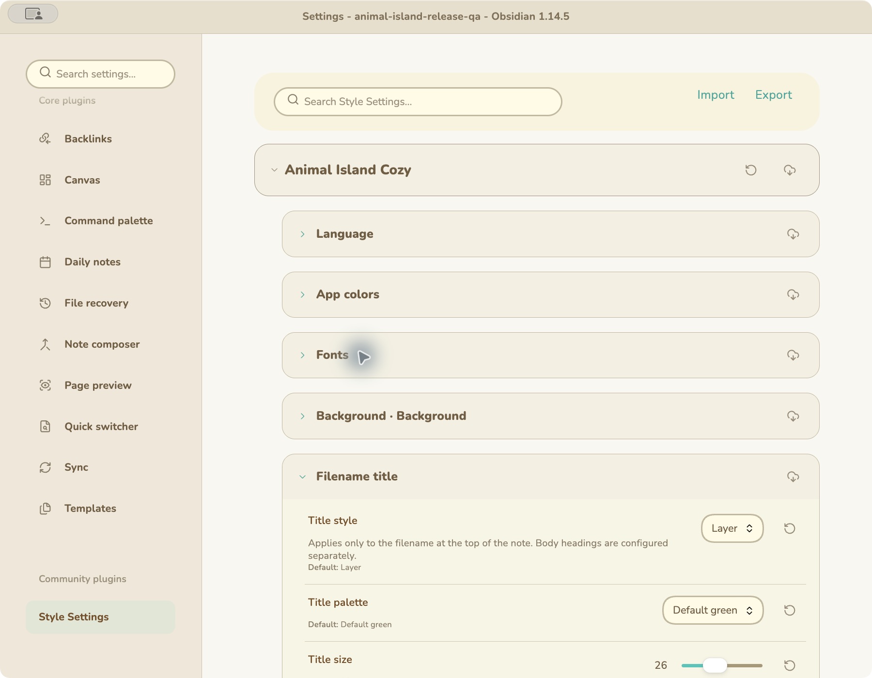
Task: Open the Templates settings tab
Action: (x=100, y=508)
